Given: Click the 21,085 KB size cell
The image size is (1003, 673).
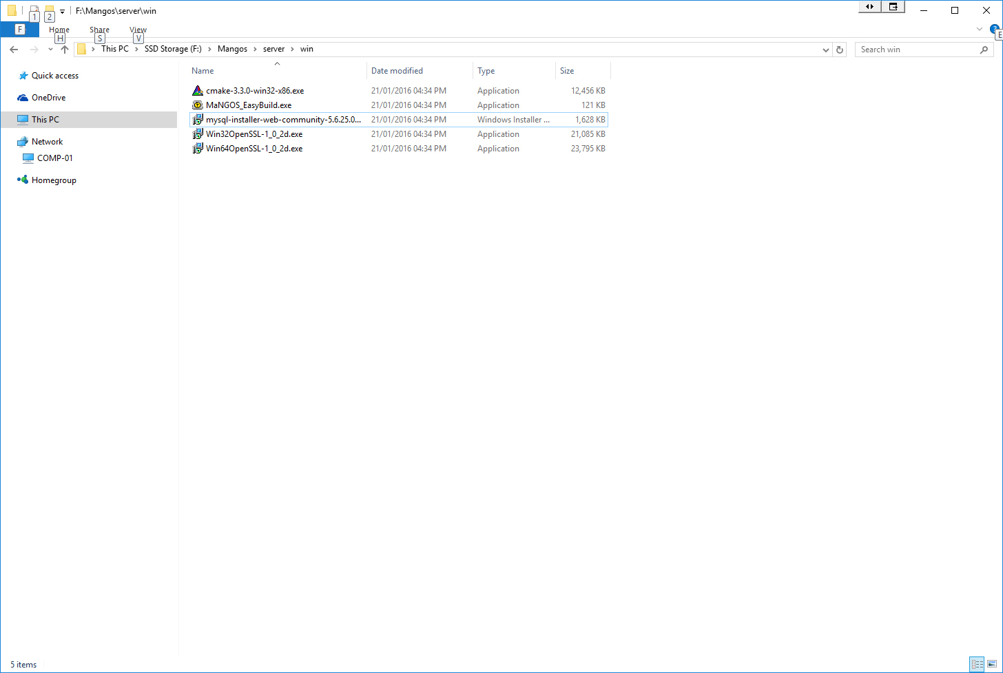Looking at the screenshot, I should point(588,134).
